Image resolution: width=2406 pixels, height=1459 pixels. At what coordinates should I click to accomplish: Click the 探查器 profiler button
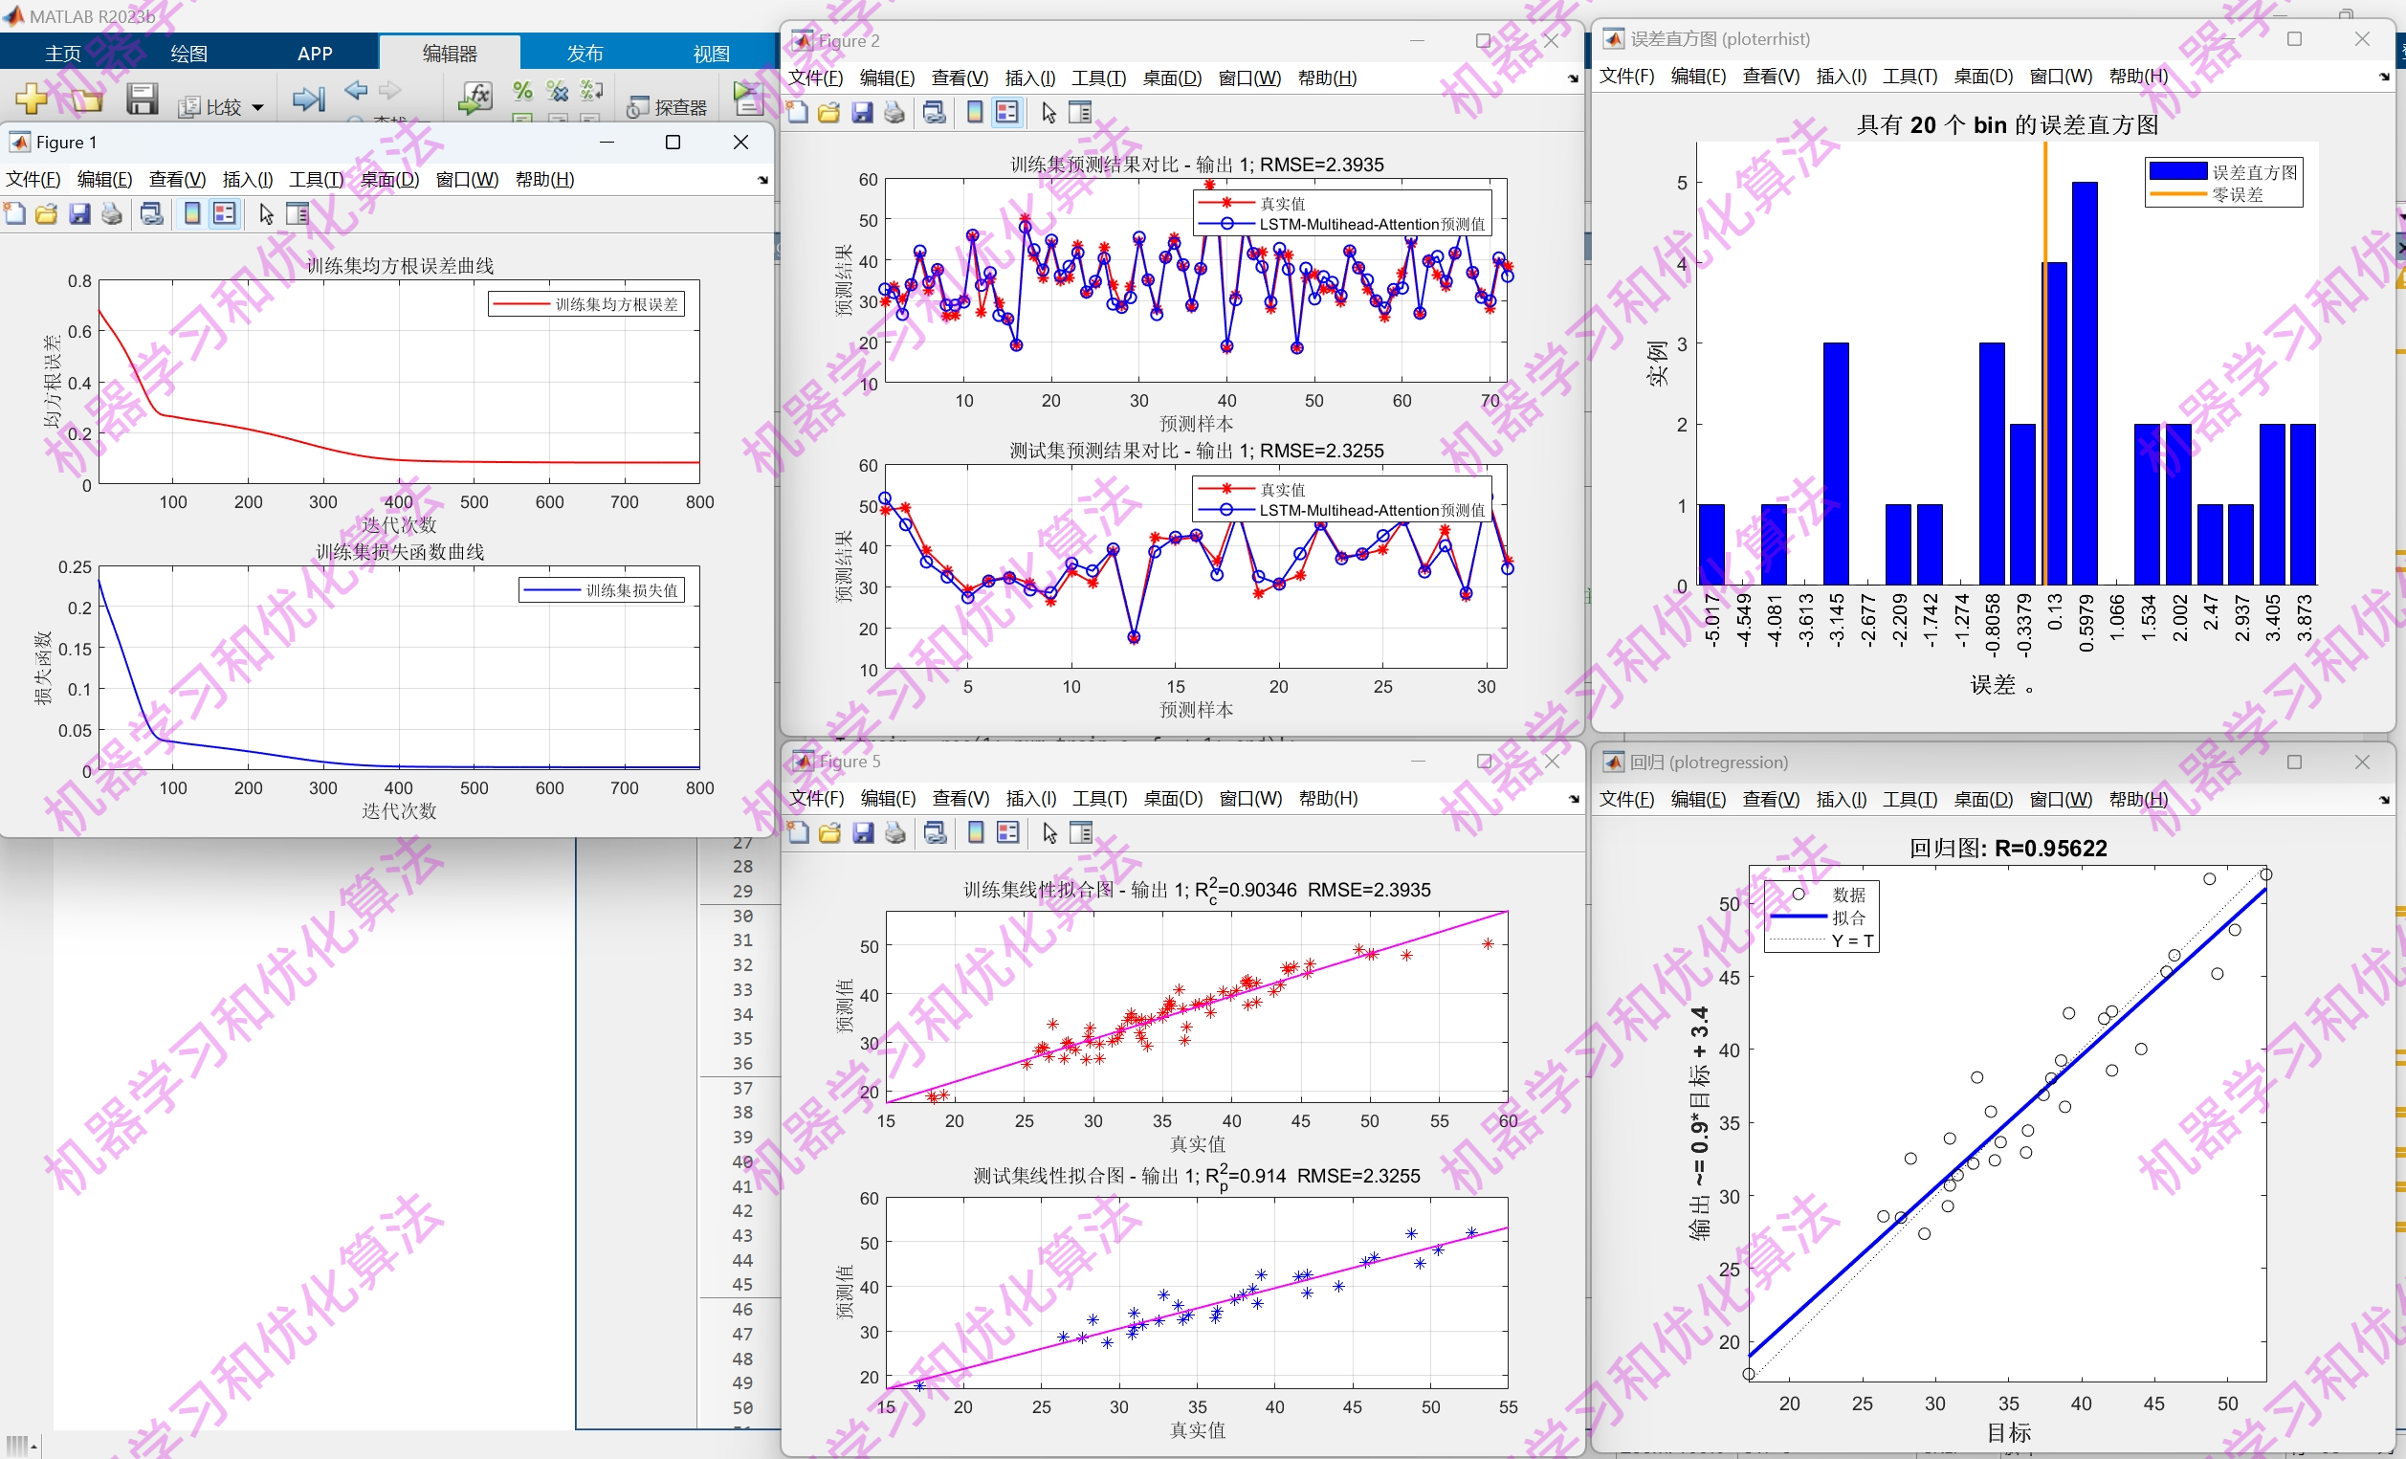pos(668,106)
